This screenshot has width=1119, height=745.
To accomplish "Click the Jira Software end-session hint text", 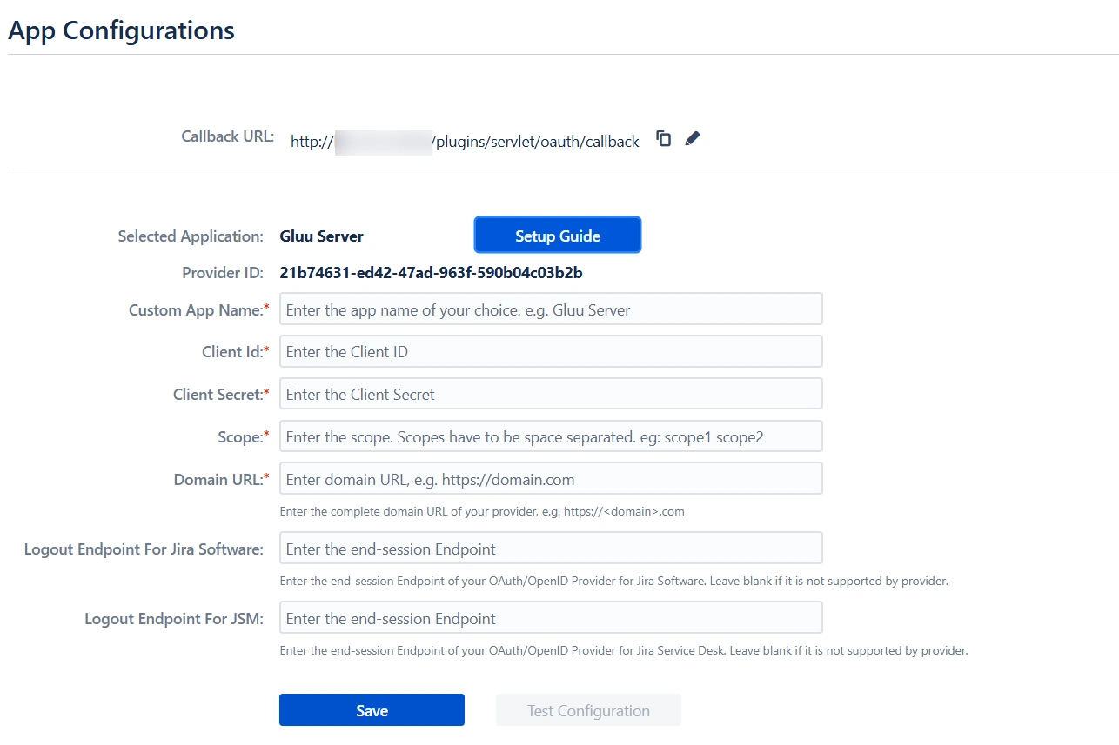I will coord(613,581).
